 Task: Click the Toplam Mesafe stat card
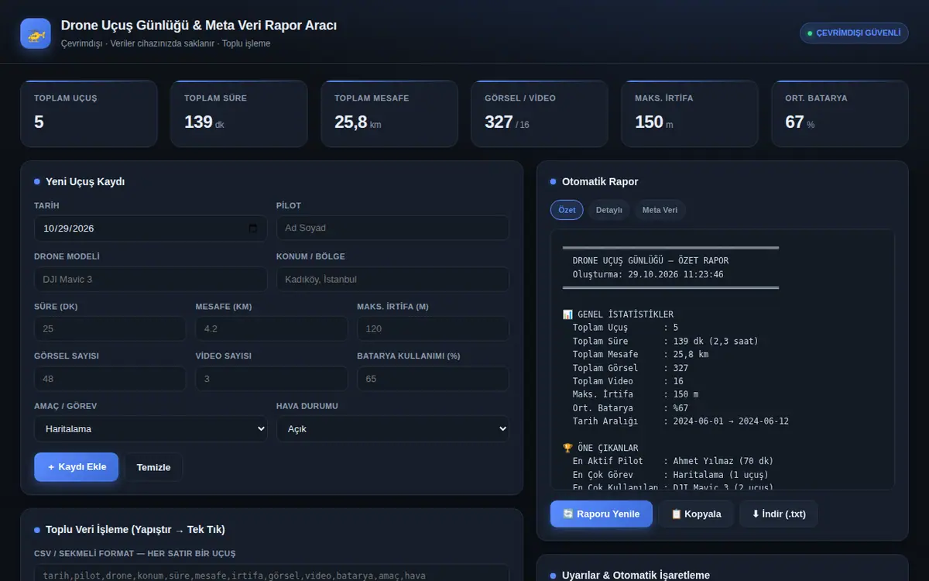tap(389, 114)
